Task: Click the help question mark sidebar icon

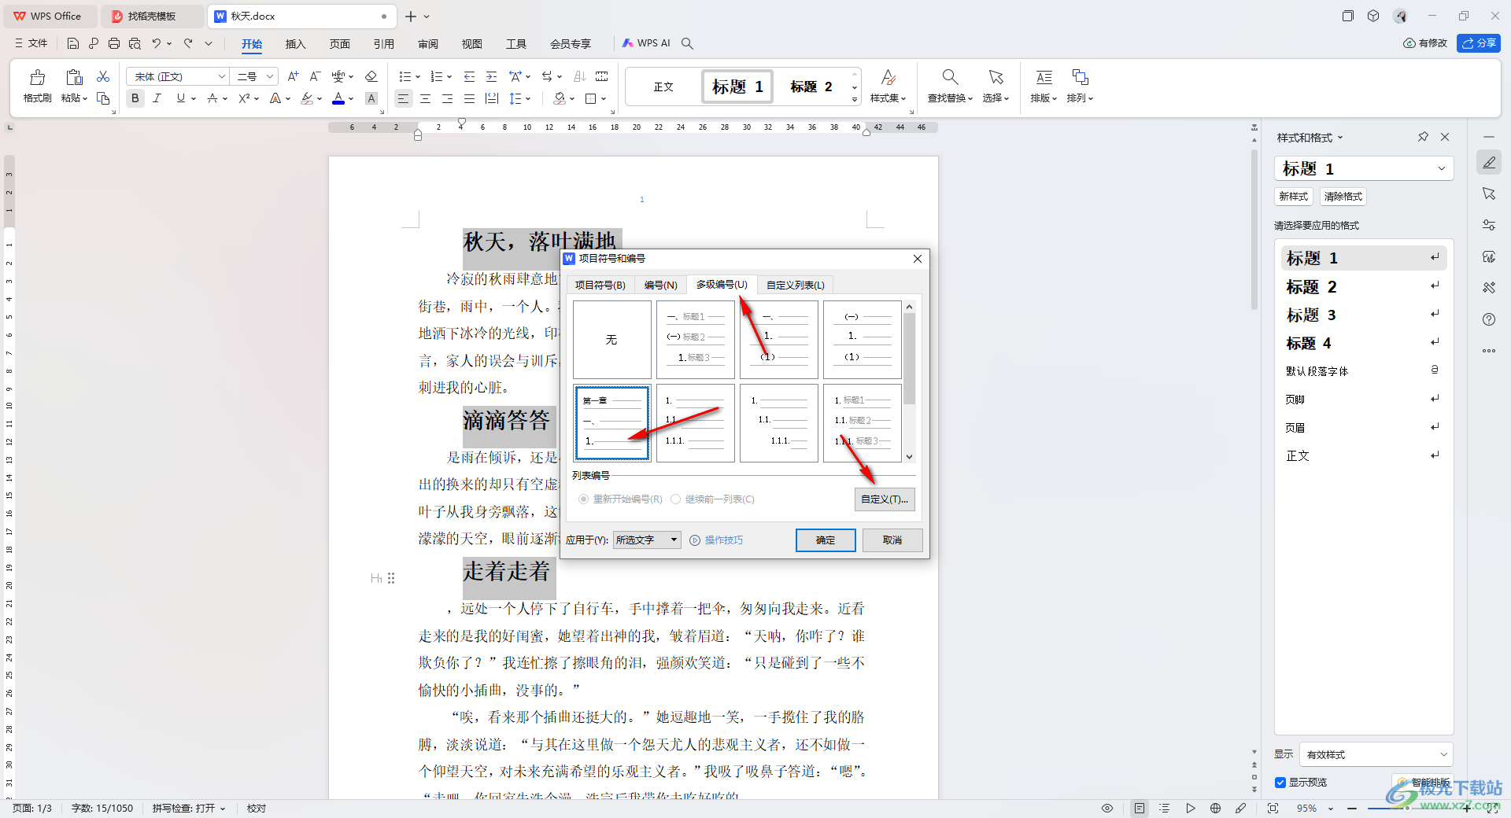Action: point(1488,319)
